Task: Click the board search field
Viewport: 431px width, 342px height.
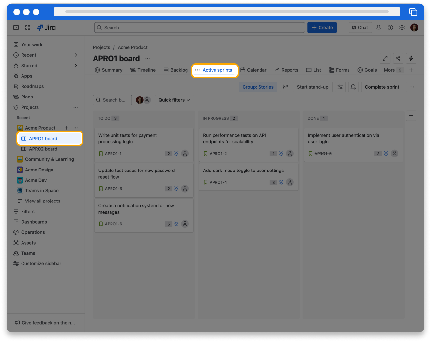Action: (112, 100)
